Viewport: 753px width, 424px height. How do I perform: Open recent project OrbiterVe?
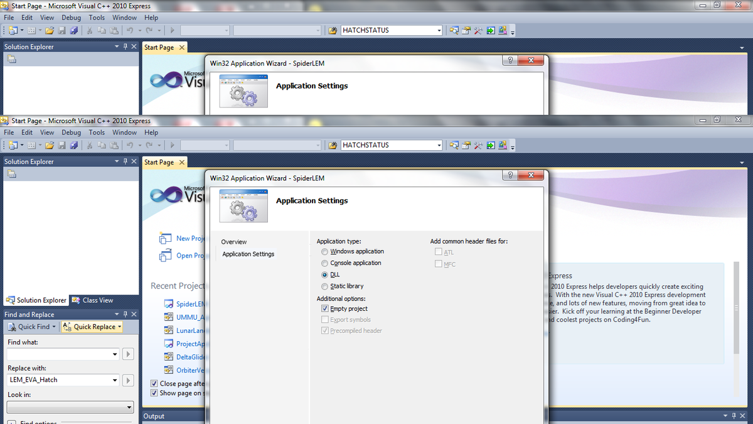(191, 371)
